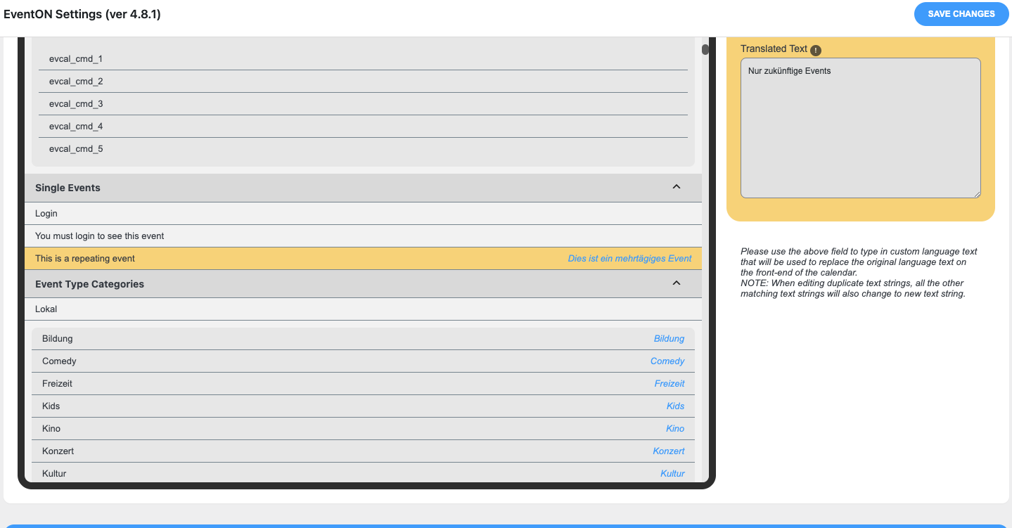
Task: Select the Freizeit category row
Action: click(x=363, y=384)
